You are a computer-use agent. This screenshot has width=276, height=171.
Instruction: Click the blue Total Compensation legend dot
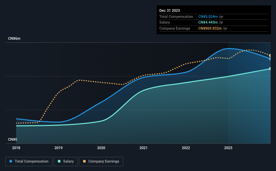(11, 161)
